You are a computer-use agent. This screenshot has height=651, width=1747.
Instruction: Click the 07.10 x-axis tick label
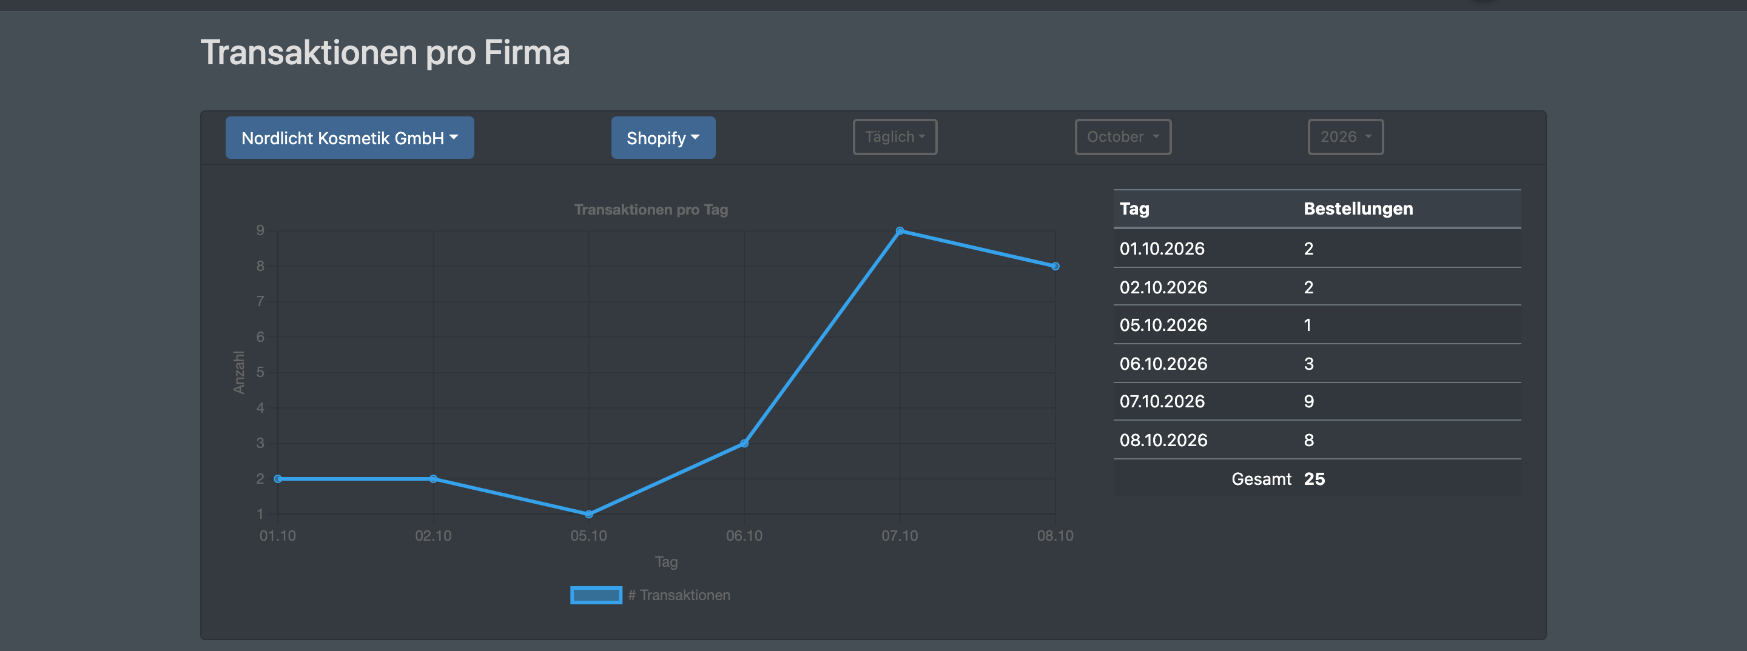click(900, 536)
